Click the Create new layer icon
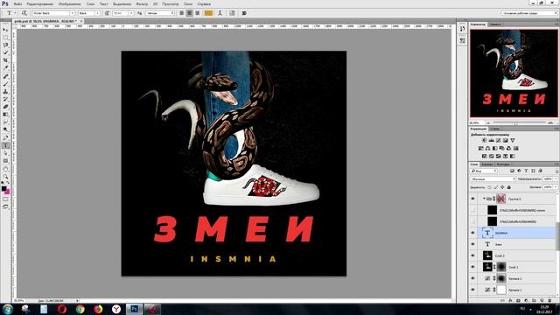This screenshot has height=315, width=560. [x=542, y=300]
